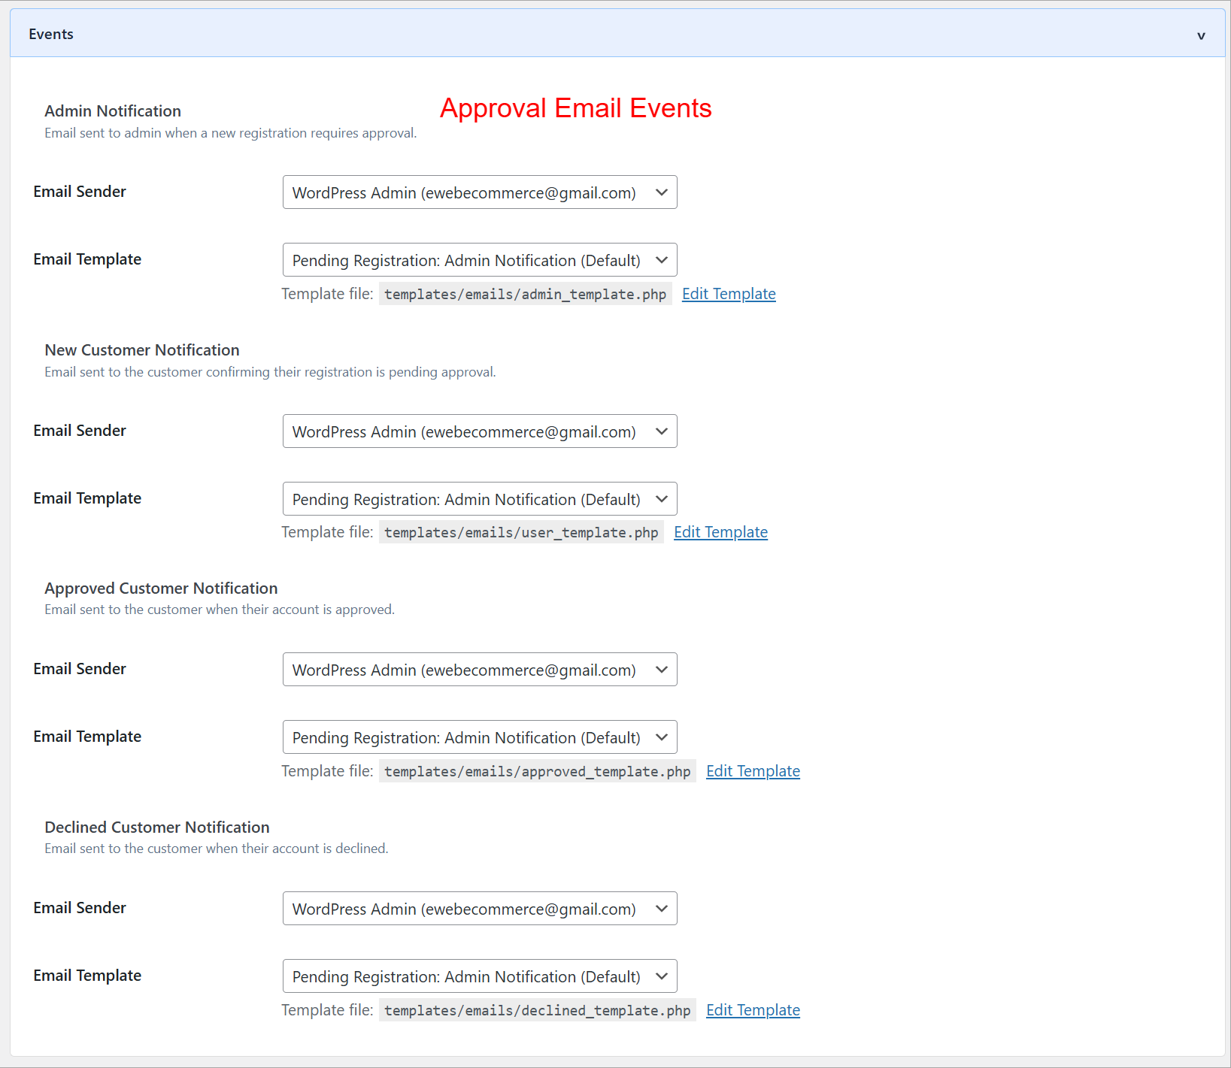Open Approved Customer Notification Email Sender dropdown
The height and width of the screenshot is (1068, 1231).
(480, 670)
